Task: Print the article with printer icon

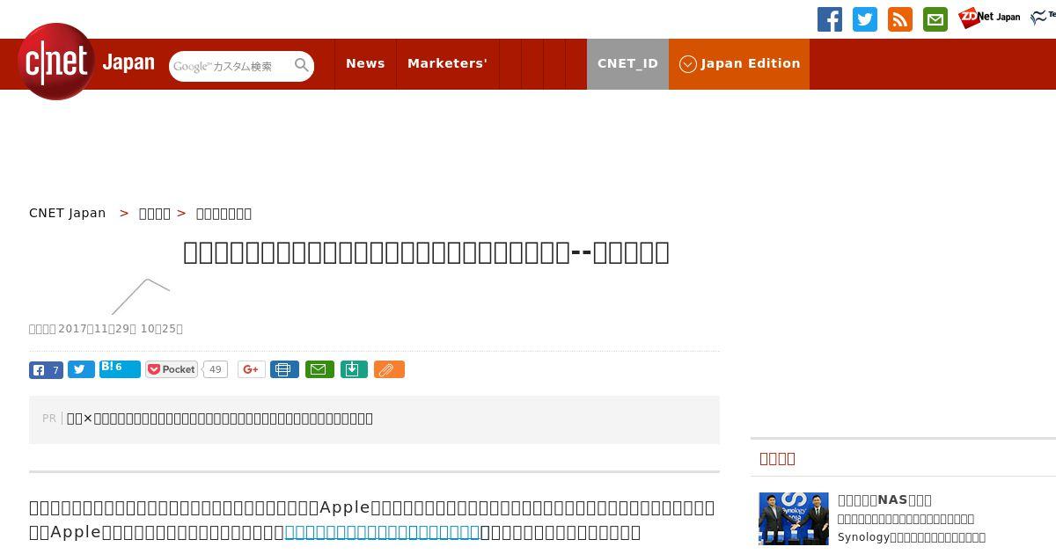Action: click(x=284, y=369)
